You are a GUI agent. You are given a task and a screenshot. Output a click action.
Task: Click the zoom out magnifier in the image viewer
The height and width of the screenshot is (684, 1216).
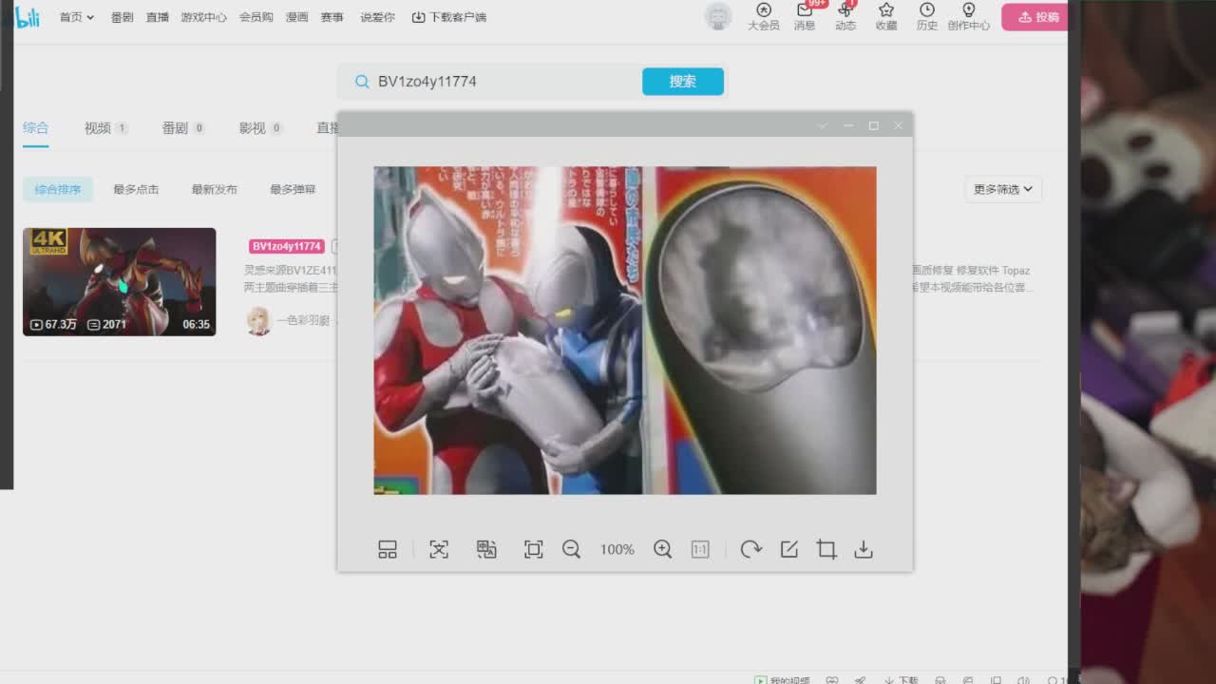(571, 549)
